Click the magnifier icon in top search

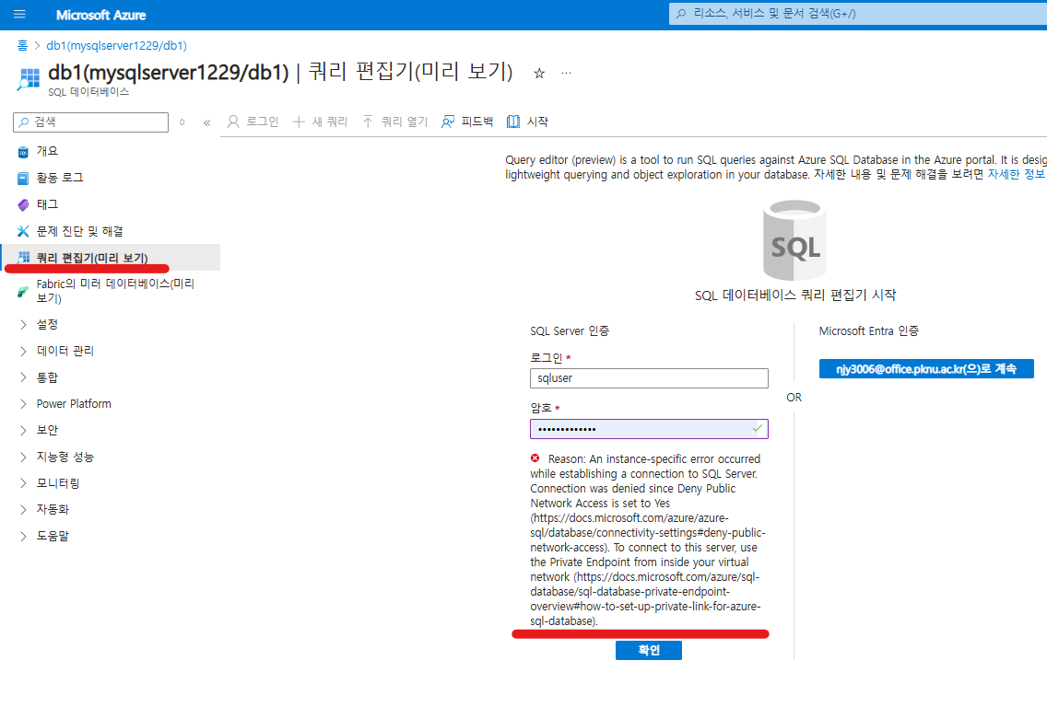coord(681,13)
